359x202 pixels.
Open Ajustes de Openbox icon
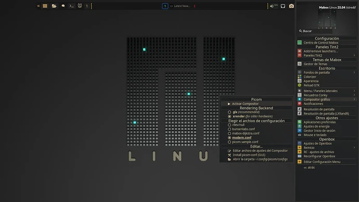(300, 143)
